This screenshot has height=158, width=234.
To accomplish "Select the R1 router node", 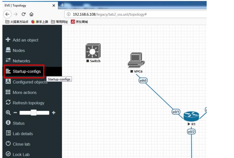I will pyautogui.click(x=191, y=116).
